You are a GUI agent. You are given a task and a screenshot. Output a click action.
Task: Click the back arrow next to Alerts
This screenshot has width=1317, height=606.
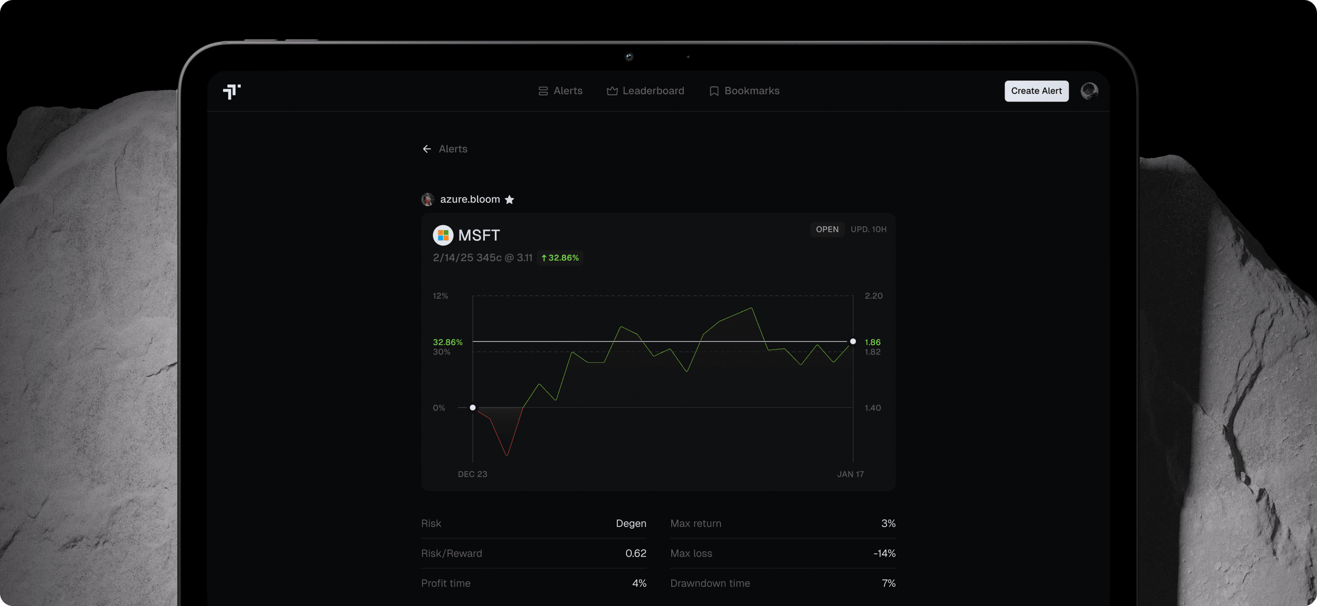click(426, 149)
